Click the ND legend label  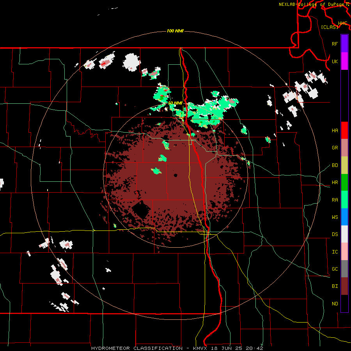(x=335, y=304)
